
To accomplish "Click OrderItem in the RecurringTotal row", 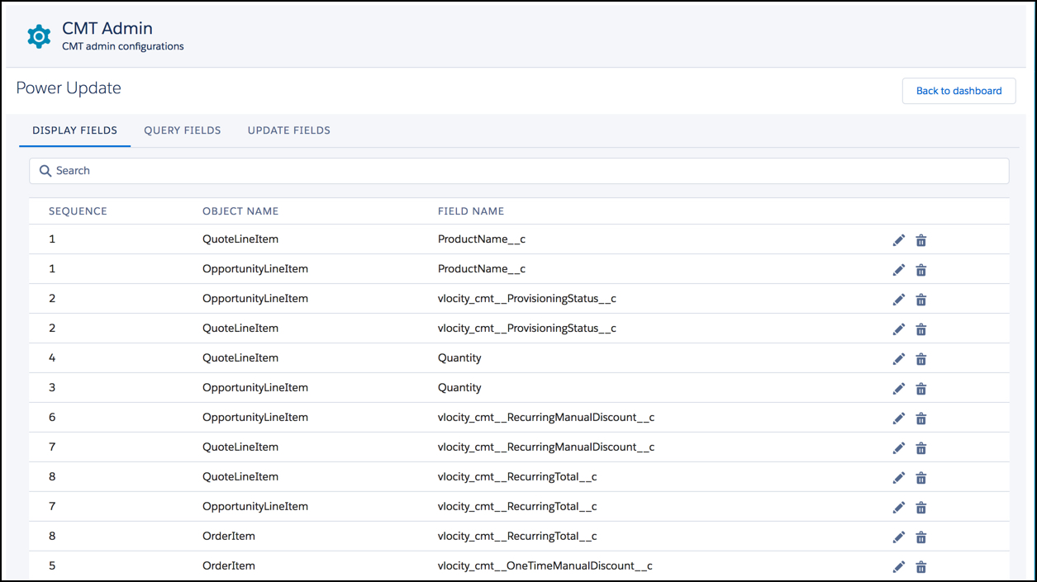I will (229, 537).
